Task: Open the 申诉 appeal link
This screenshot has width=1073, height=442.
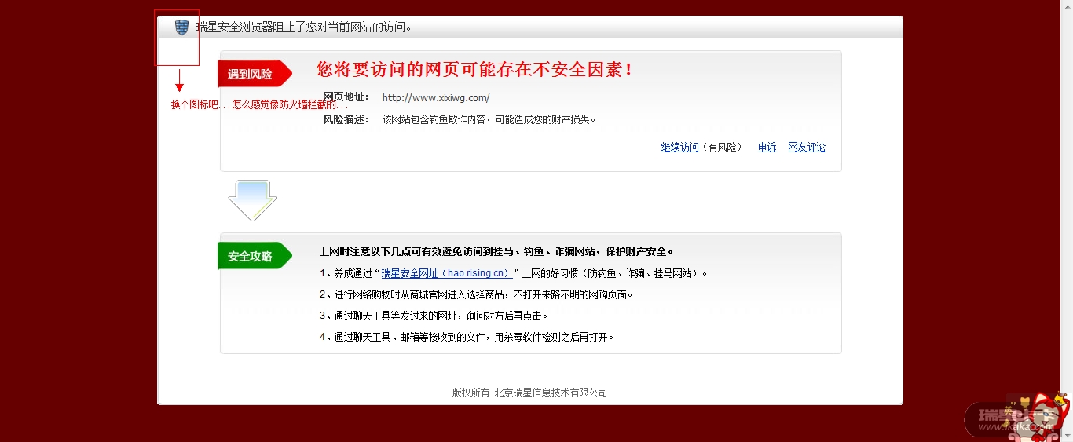Action: coord(767,147)
